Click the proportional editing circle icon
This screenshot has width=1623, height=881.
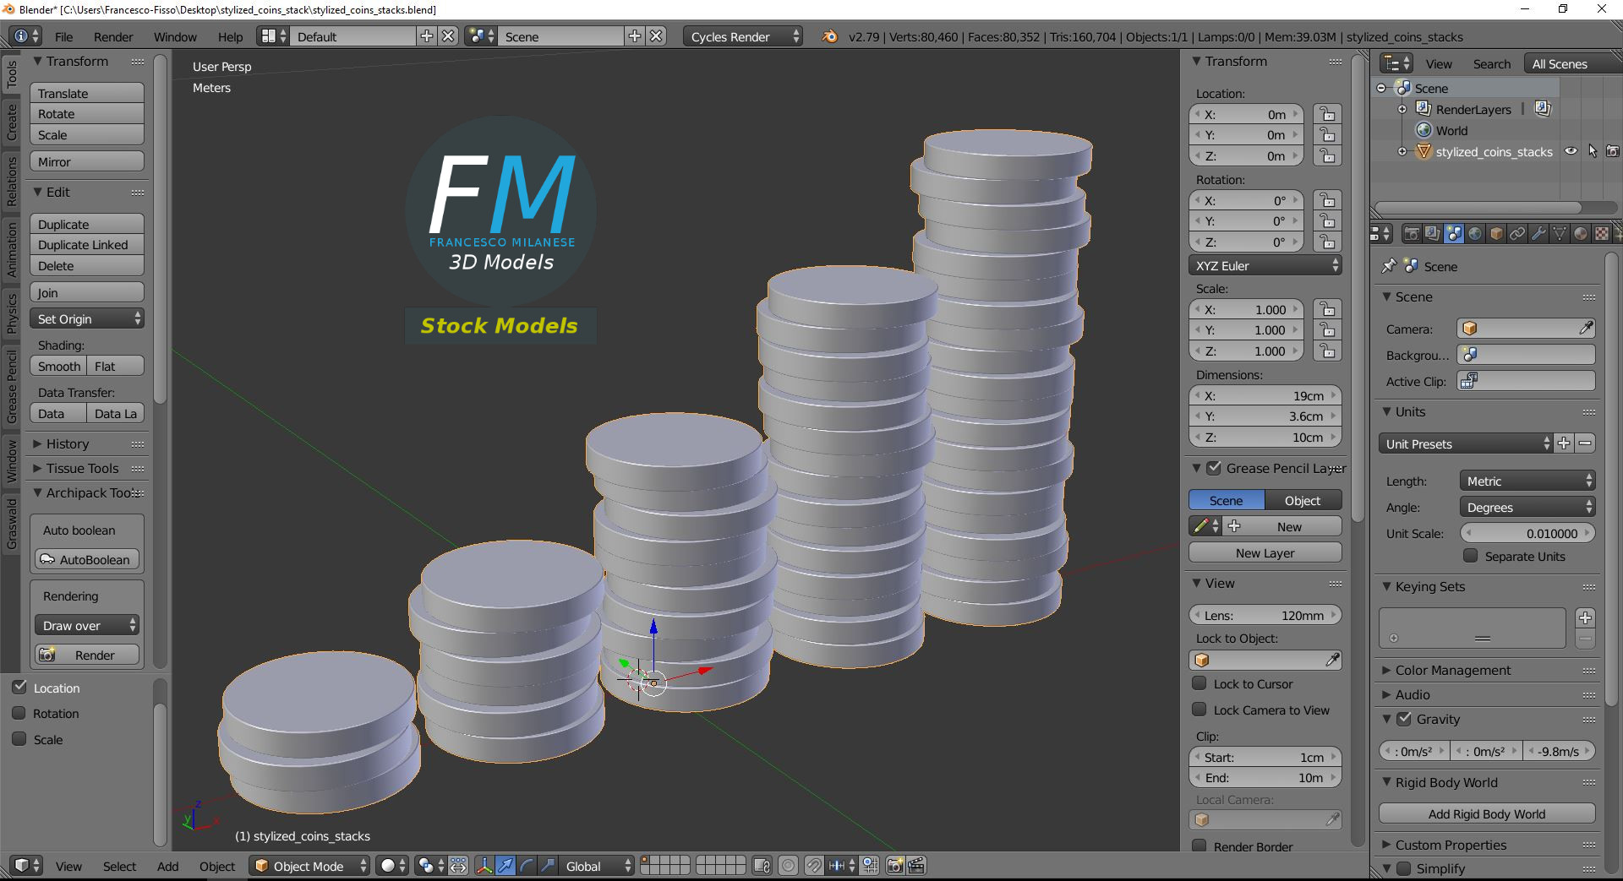tap(788, 866)
